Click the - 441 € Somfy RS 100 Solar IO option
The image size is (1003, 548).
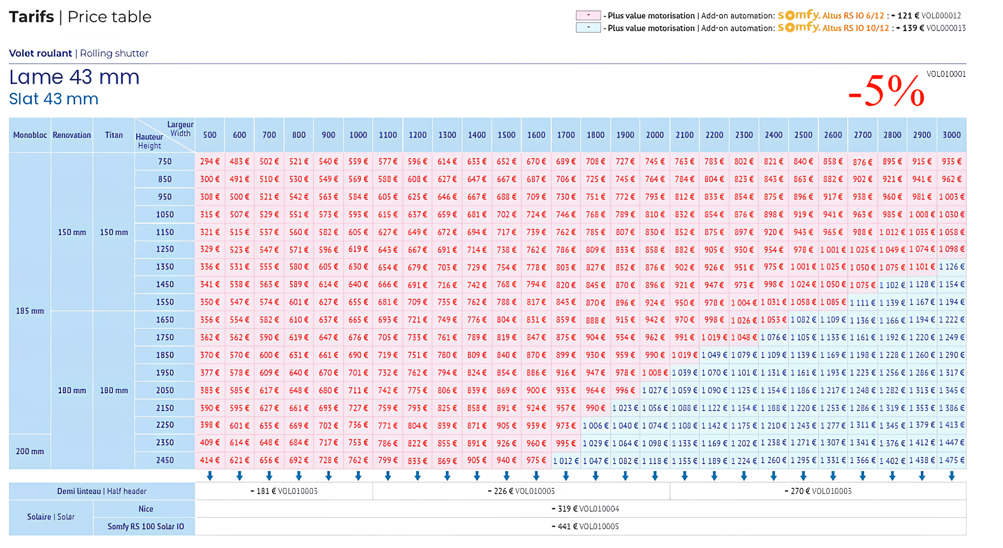pos(585,526)
